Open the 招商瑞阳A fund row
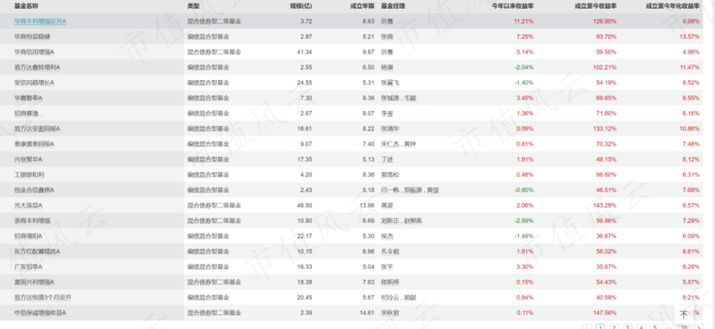 click(x=351, y=236)
